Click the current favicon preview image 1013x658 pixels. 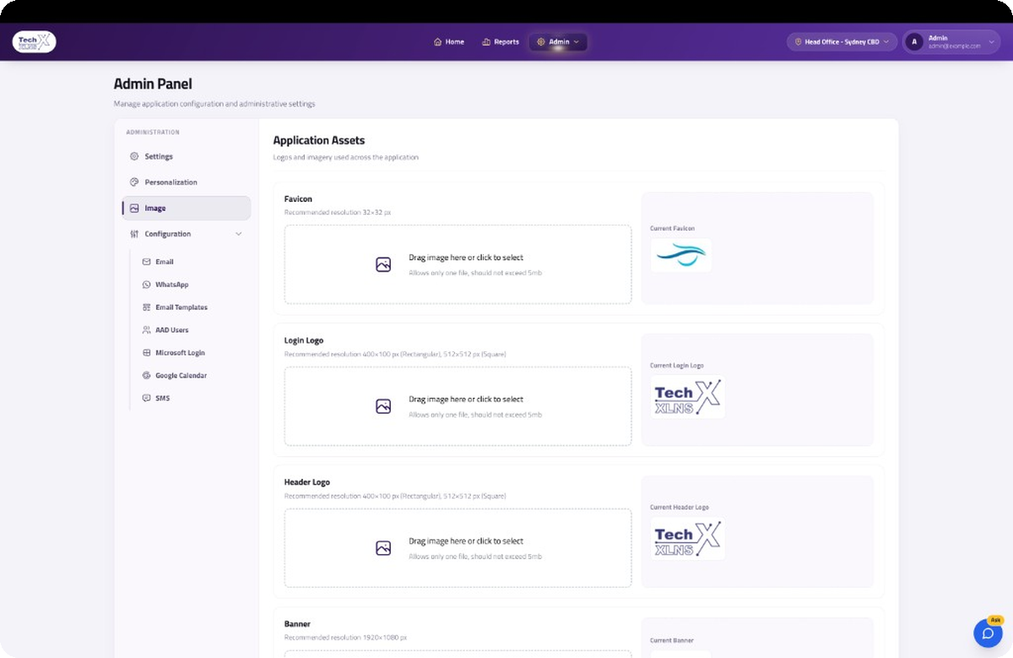(x=680, y=255)
